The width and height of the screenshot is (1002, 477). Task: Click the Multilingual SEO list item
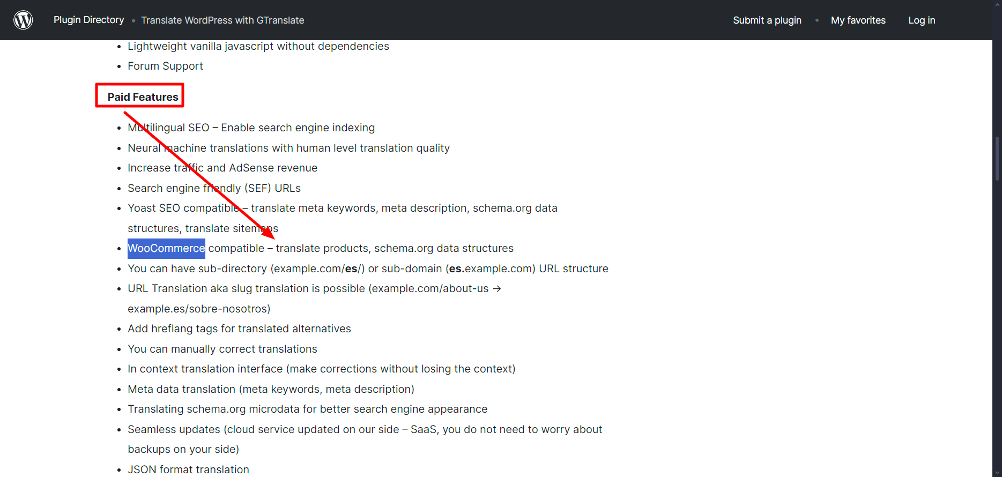pyautogui.click(x=251, y=128)
